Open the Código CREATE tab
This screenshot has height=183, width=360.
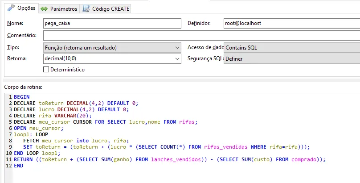(x=111, y=9)
